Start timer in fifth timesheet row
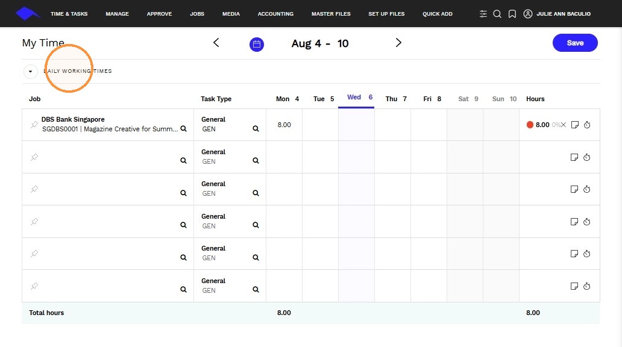The height and width of the screenshot is (347, 622). [x=586, y=254]
